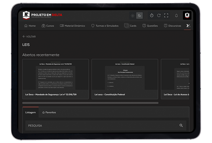Screen dimensions: 212x143
Task: Open notifications bell icon
Action: [176, 16]
